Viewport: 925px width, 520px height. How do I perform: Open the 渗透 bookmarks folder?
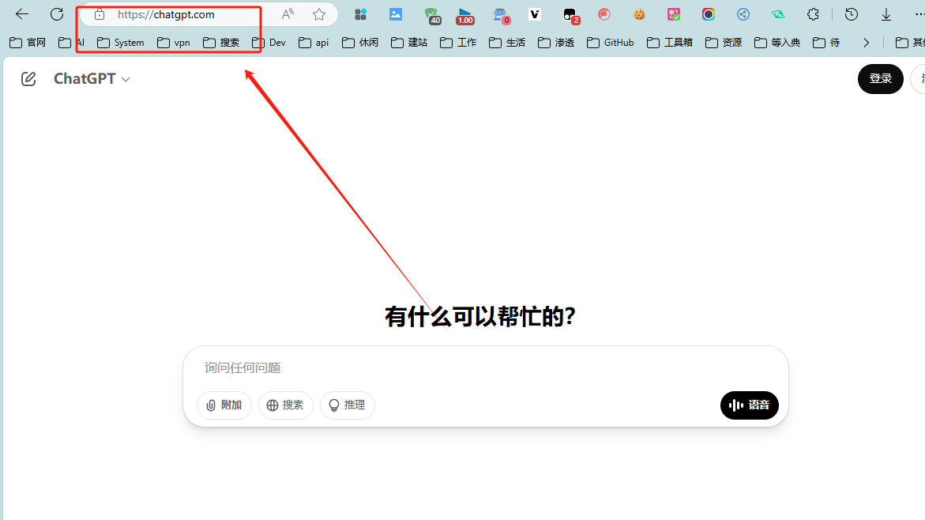point(556,43)
